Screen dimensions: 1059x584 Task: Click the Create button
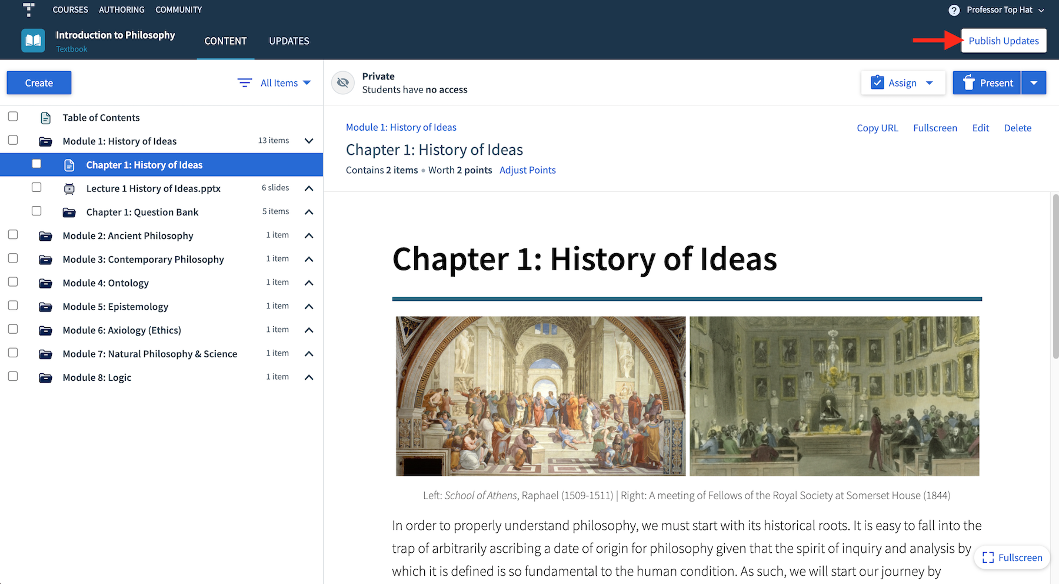tap(39, 83)
